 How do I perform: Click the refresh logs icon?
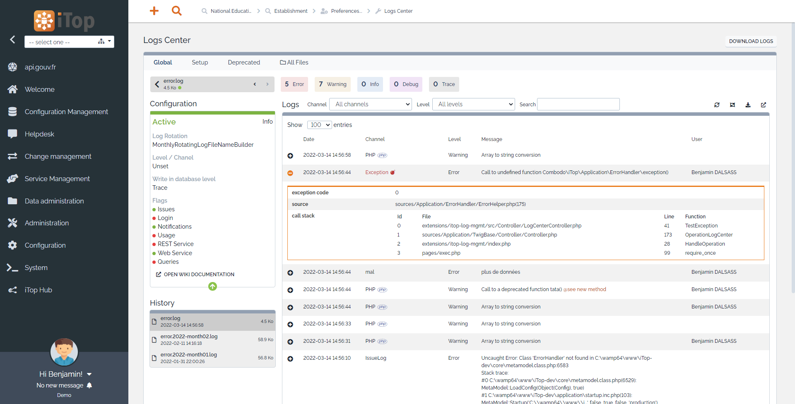(717, 105)
